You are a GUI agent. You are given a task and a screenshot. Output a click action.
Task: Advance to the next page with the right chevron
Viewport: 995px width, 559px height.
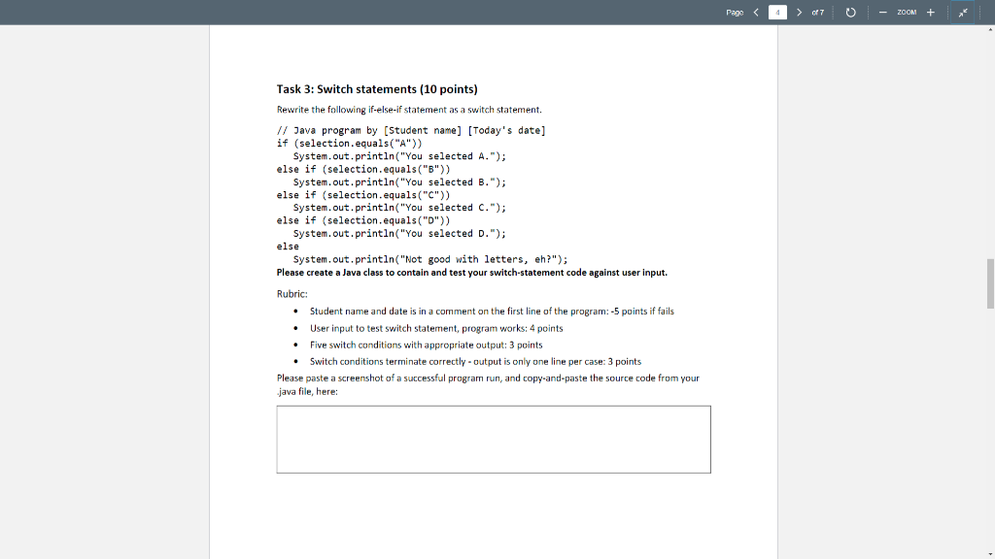[800, 12]
